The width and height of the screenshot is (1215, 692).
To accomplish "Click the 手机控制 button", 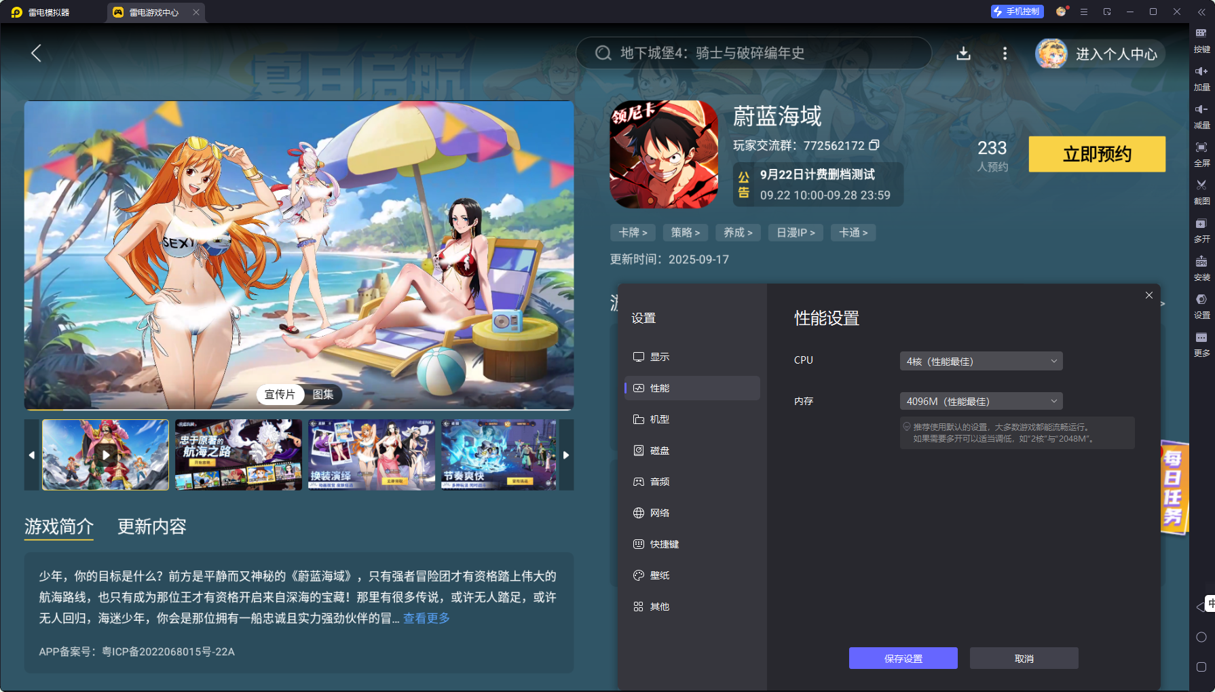I will tap(1017, 12).
